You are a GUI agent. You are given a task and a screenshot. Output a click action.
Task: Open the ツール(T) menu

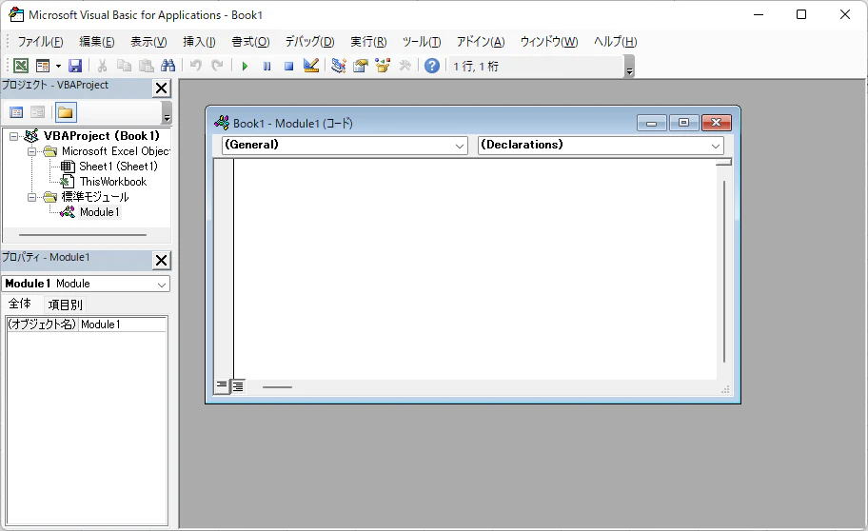coord(422,42)
